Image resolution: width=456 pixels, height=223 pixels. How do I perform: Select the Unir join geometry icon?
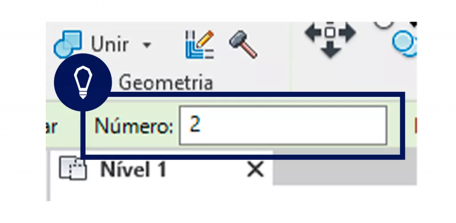coord(68,44)
